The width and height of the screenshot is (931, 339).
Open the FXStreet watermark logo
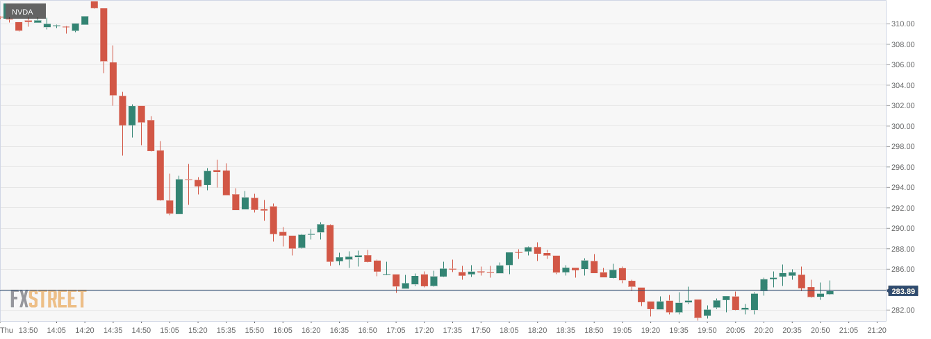[48, 299]
